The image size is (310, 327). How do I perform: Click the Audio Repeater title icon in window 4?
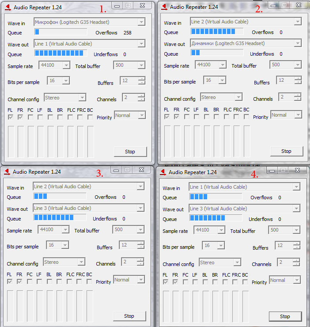coord(163,172)
